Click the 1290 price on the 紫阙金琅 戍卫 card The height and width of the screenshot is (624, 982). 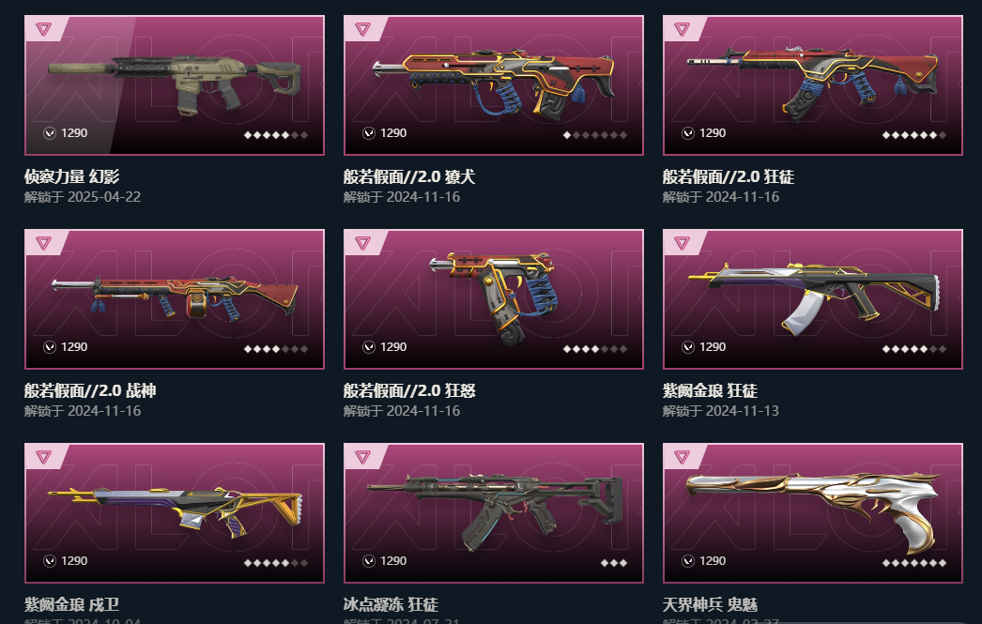click(x=74, y=561)
